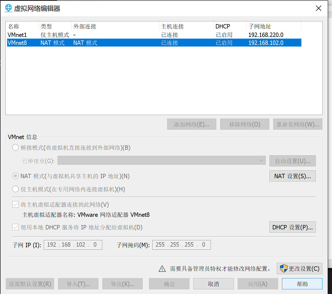Click the 导出(X)... button
The width and height of the screenshot is (332, 294).
click(123, 284)
